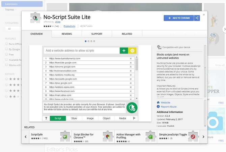The width and height of the screenshot is (226, 152).
Task: Click the 'Add a website address' input field
Action: [82, 51]
